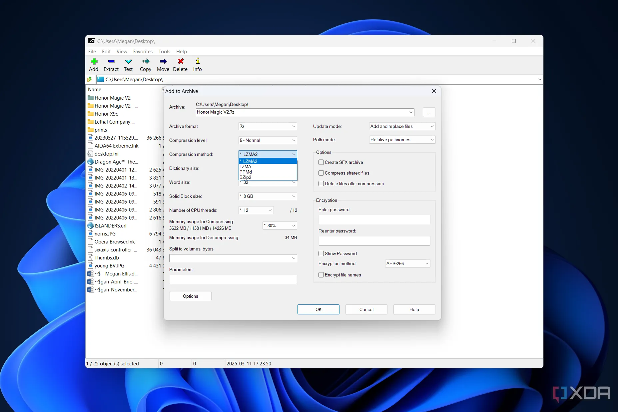Open Number of CPU threads dropdown
Image resolution: width=618 pixels, height=412 pixels.
pos(256,210)
